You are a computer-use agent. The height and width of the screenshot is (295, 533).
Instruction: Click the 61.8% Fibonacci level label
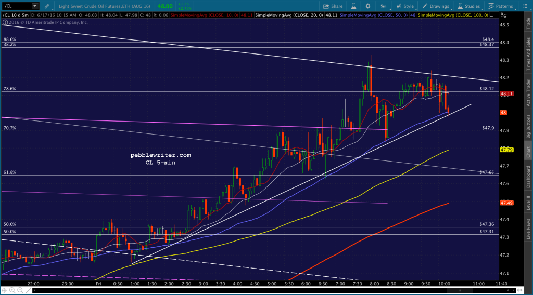tap(9, 172)
